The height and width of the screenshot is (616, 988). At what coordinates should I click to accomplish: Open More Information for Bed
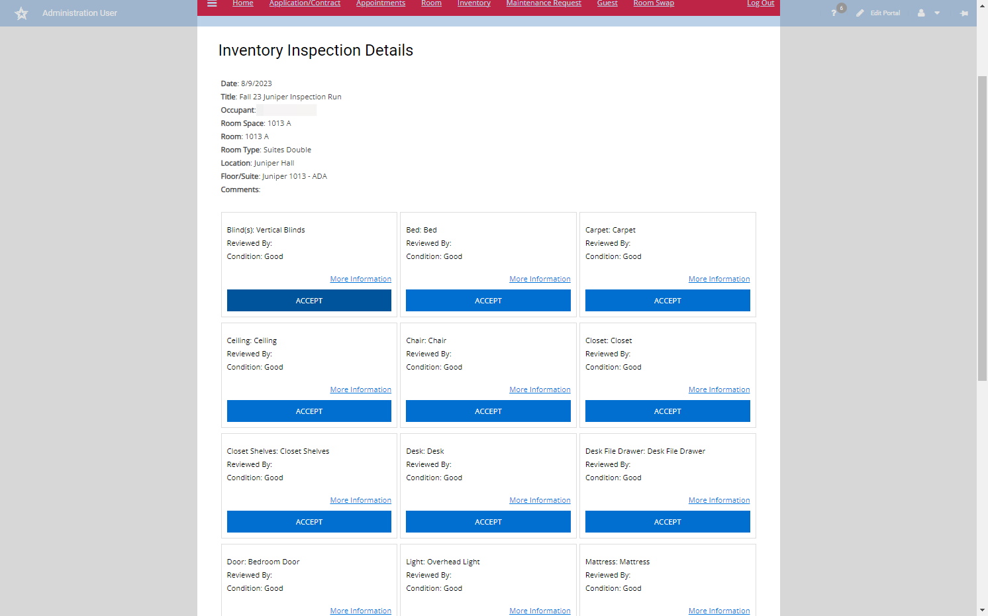point(540,279)
